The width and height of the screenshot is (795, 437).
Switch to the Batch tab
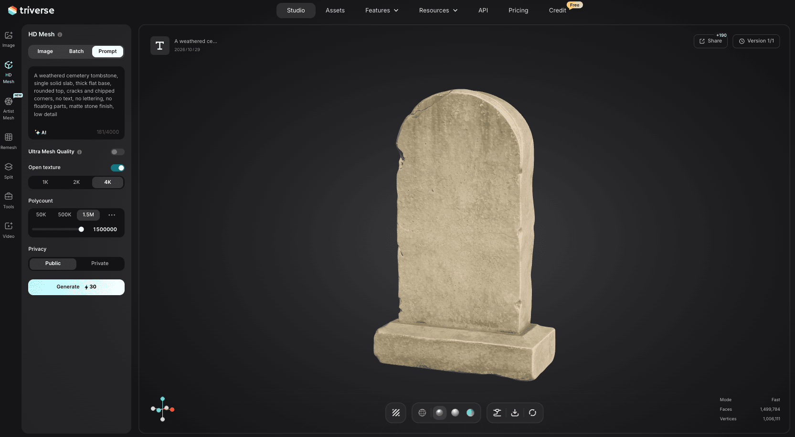pos(76,52)
